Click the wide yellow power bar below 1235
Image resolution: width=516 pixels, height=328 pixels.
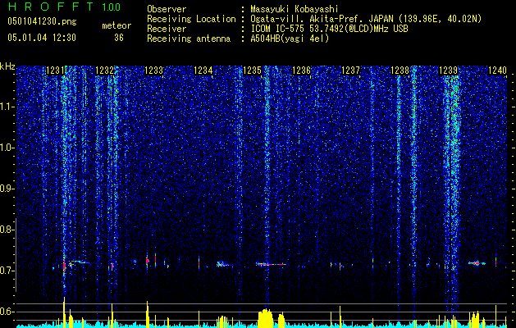266,317
